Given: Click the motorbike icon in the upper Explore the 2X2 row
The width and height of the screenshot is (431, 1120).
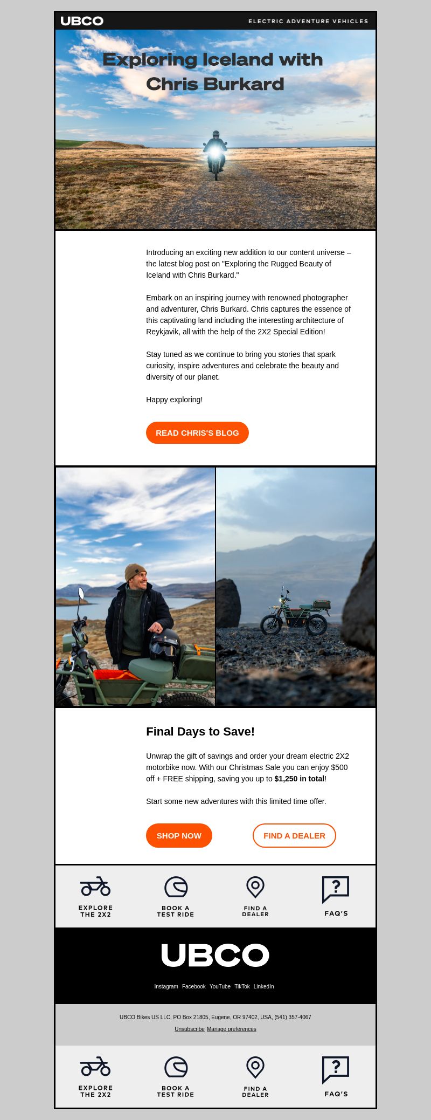Looking at the screenshot, I should [x=95, y=887].
